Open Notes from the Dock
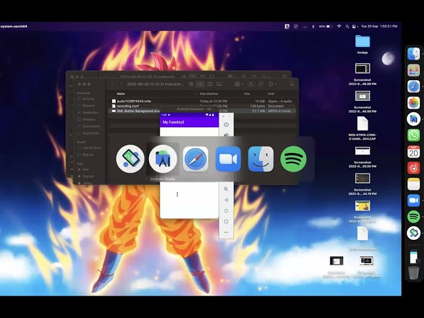424x318 pixels. pos(413,184)
